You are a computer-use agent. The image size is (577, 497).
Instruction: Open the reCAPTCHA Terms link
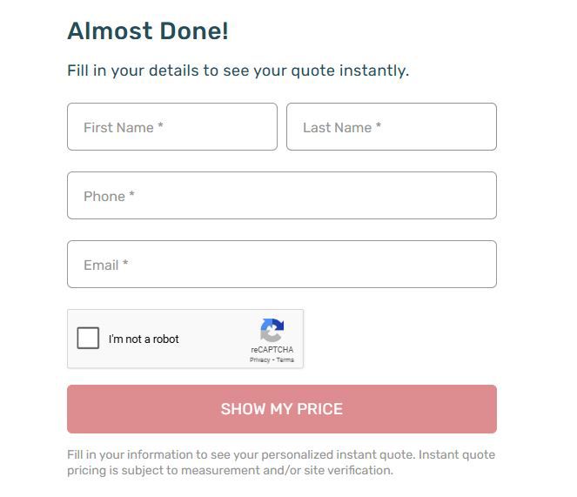tap(285, 359)
